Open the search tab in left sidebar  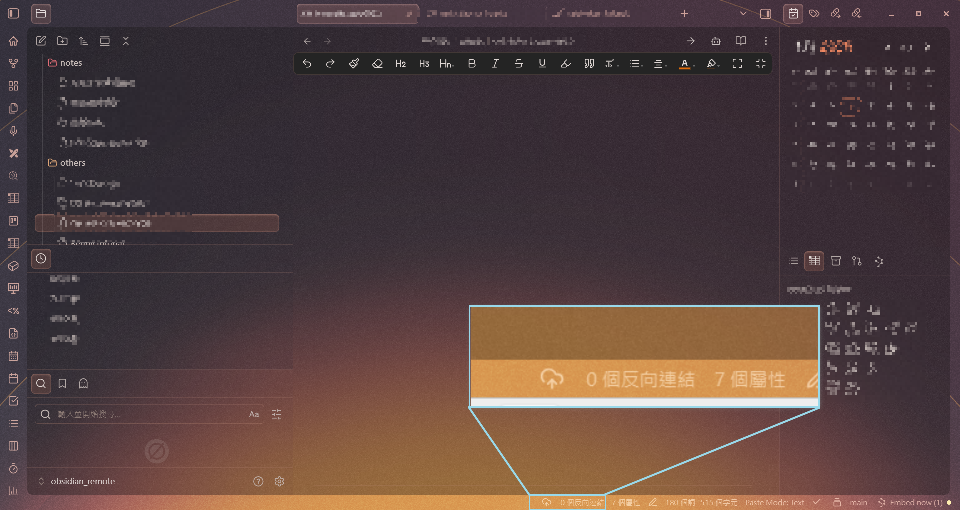pyautogui.click(x=41, y=383)
